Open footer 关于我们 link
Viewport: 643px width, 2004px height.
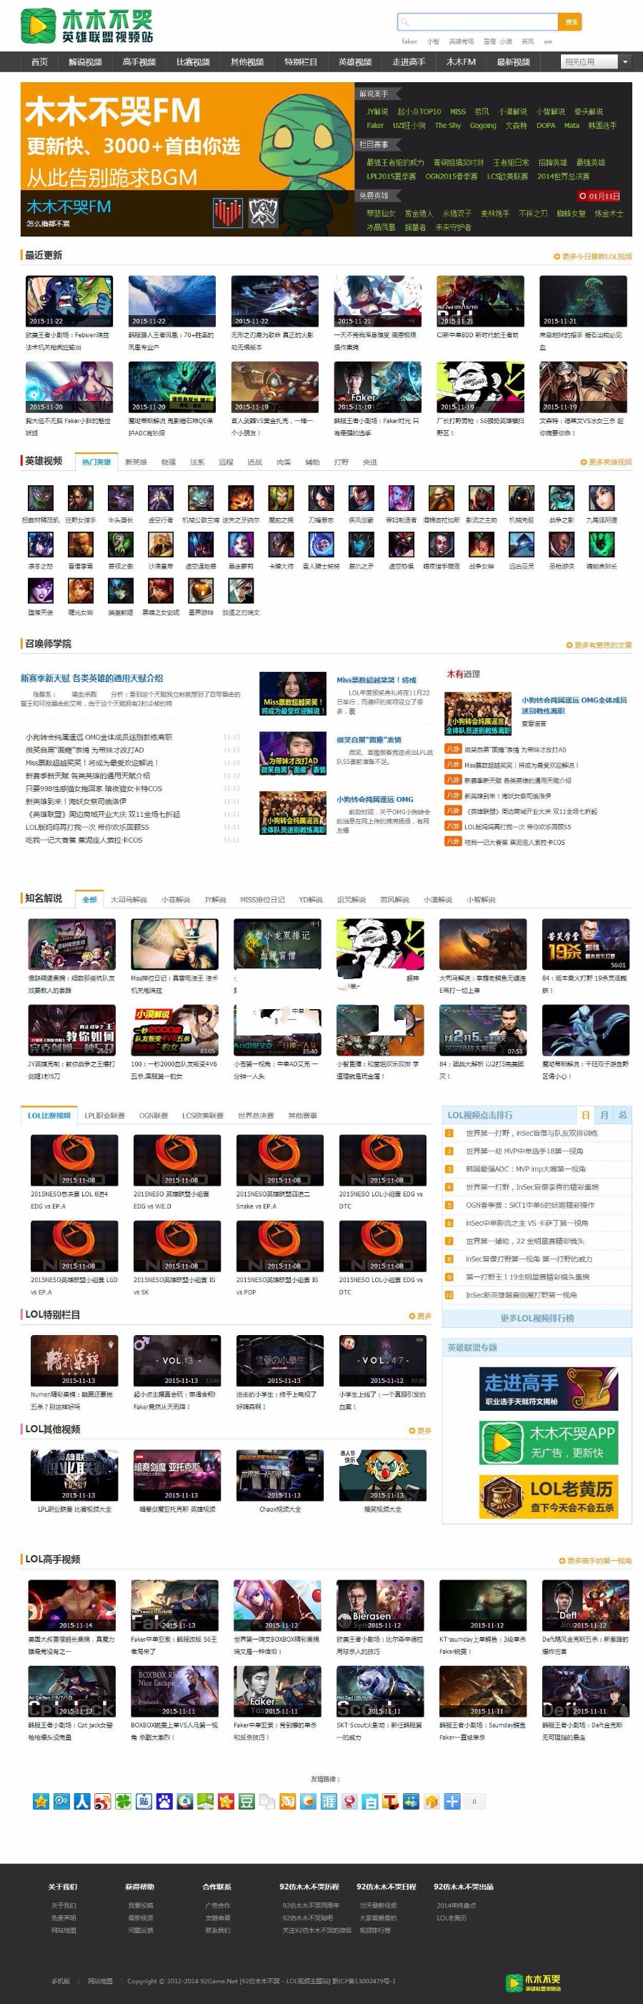63,1905
